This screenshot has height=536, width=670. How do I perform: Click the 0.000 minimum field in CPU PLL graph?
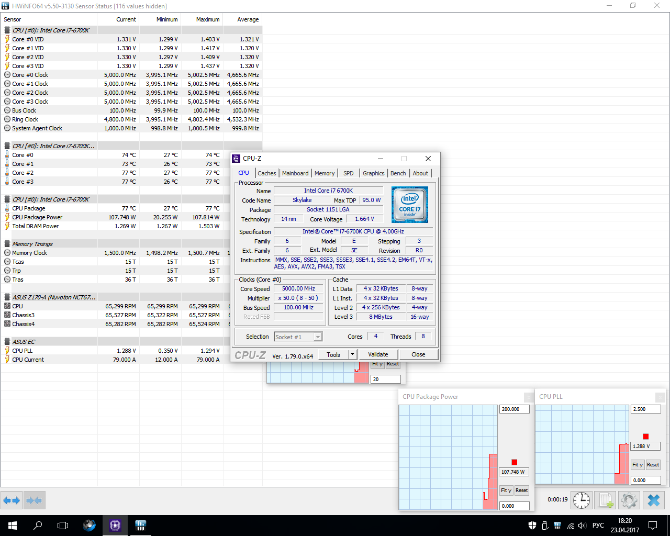click(646, 480)
